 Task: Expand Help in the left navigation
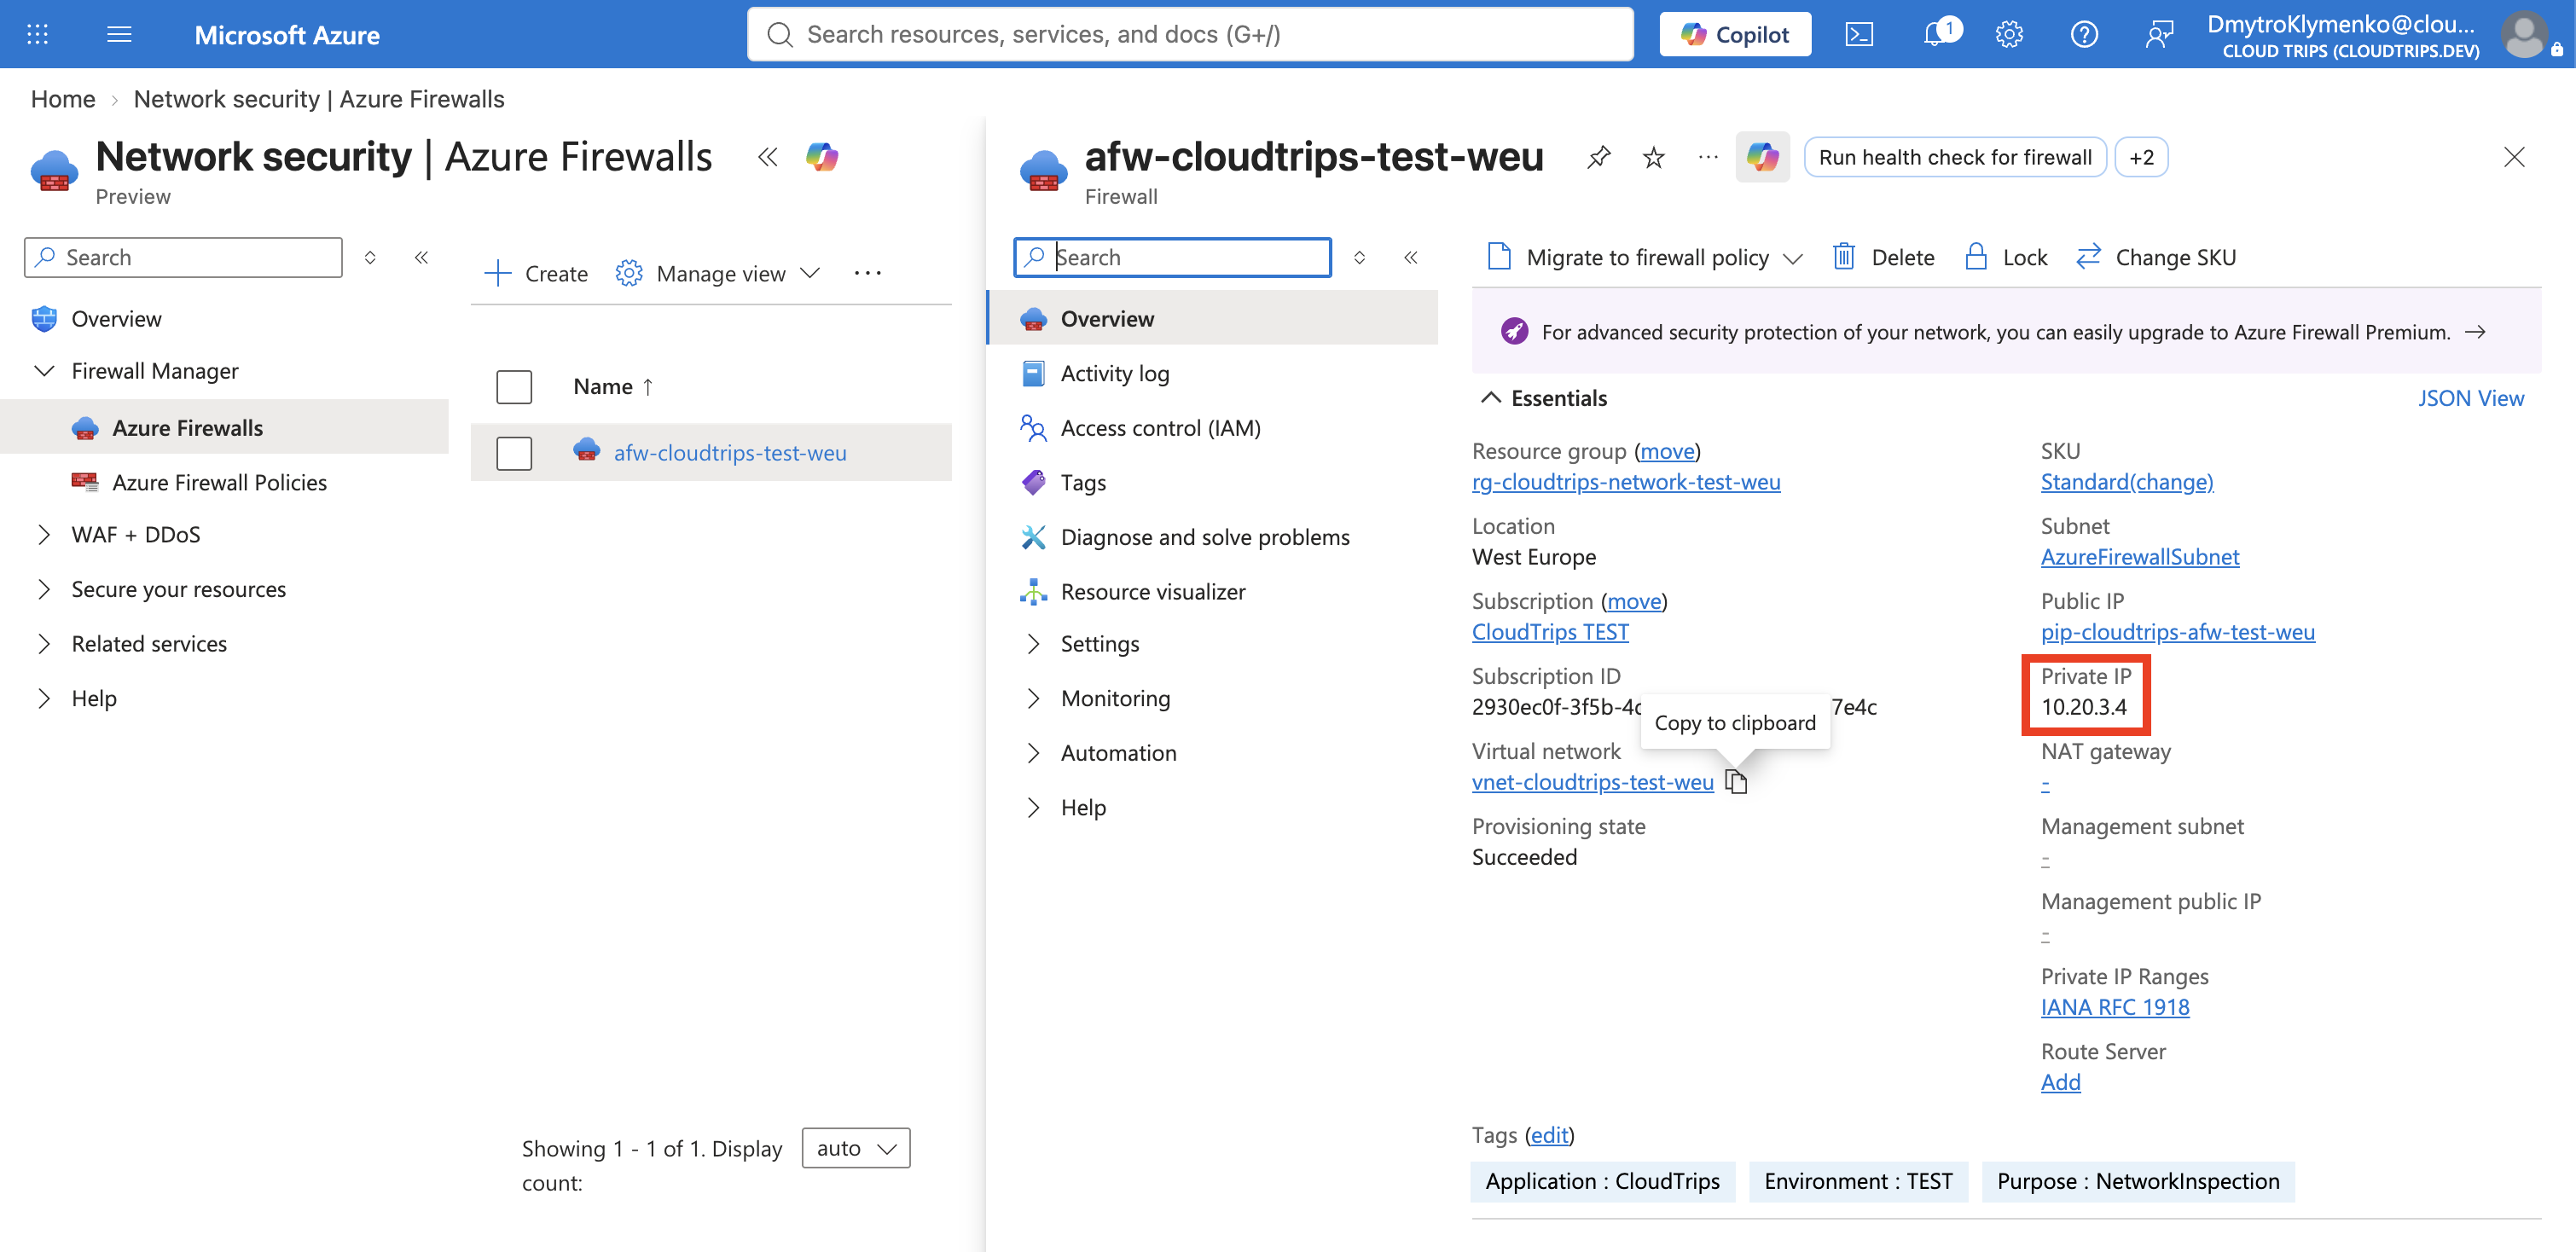point(44,698)
